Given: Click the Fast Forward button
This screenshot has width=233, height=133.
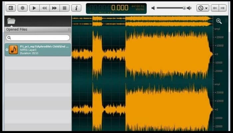Looking at the screenshot, I should pyautogui.click(x=54, y=8).
